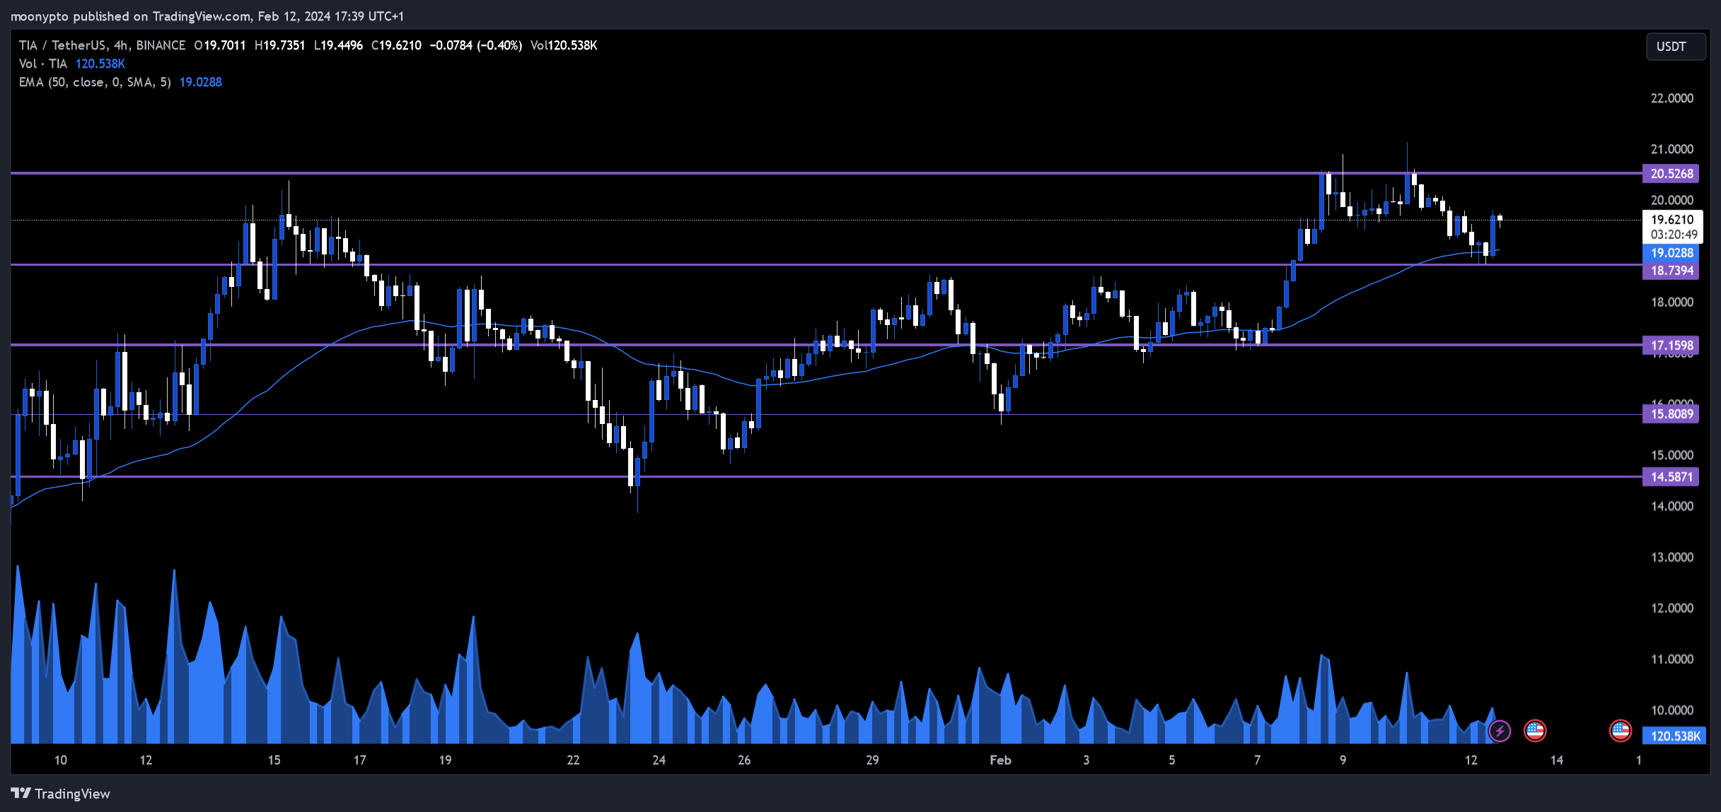Click the blue 19.0288 value in EMA legend
The height and width of the screenshot is (812, 1721).
201,82
